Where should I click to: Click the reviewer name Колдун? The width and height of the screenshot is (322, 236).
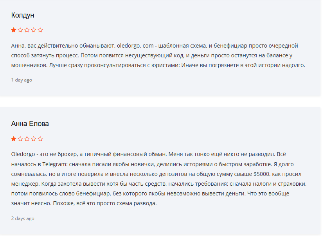(x=23, y=15)
